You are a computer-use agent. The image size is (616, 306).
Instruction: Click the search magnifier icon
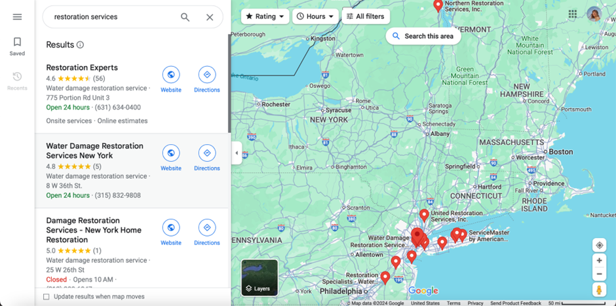pos(185,17)
